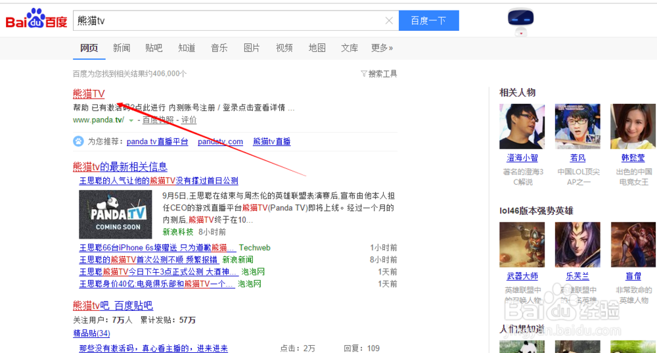
Task: Open the 若风 name link
Action: point(578,158)
